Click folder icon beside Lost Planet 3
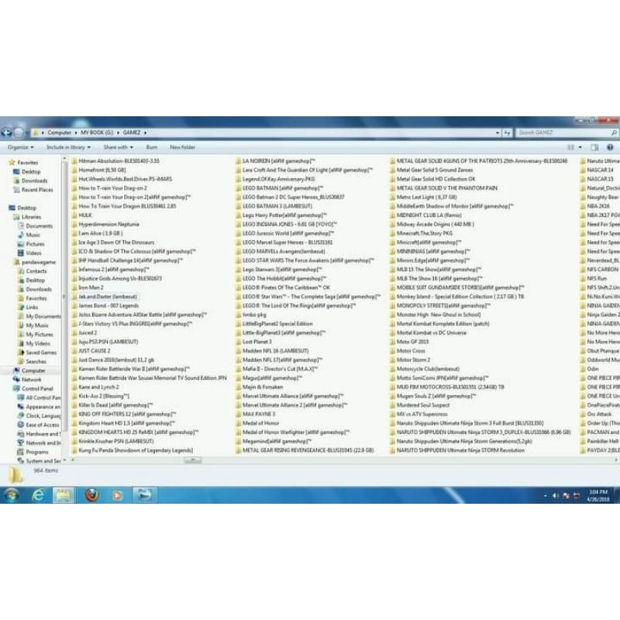Viewport: 620px width, 620px height. coord(239,342)
